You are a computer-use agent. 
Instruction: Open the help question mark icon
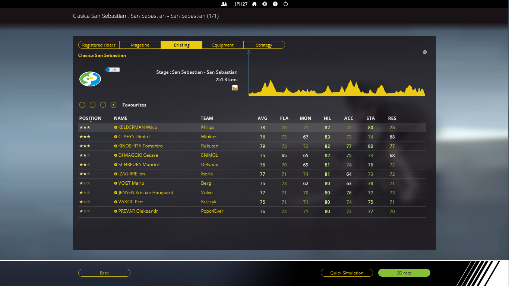tap(275, 4)
